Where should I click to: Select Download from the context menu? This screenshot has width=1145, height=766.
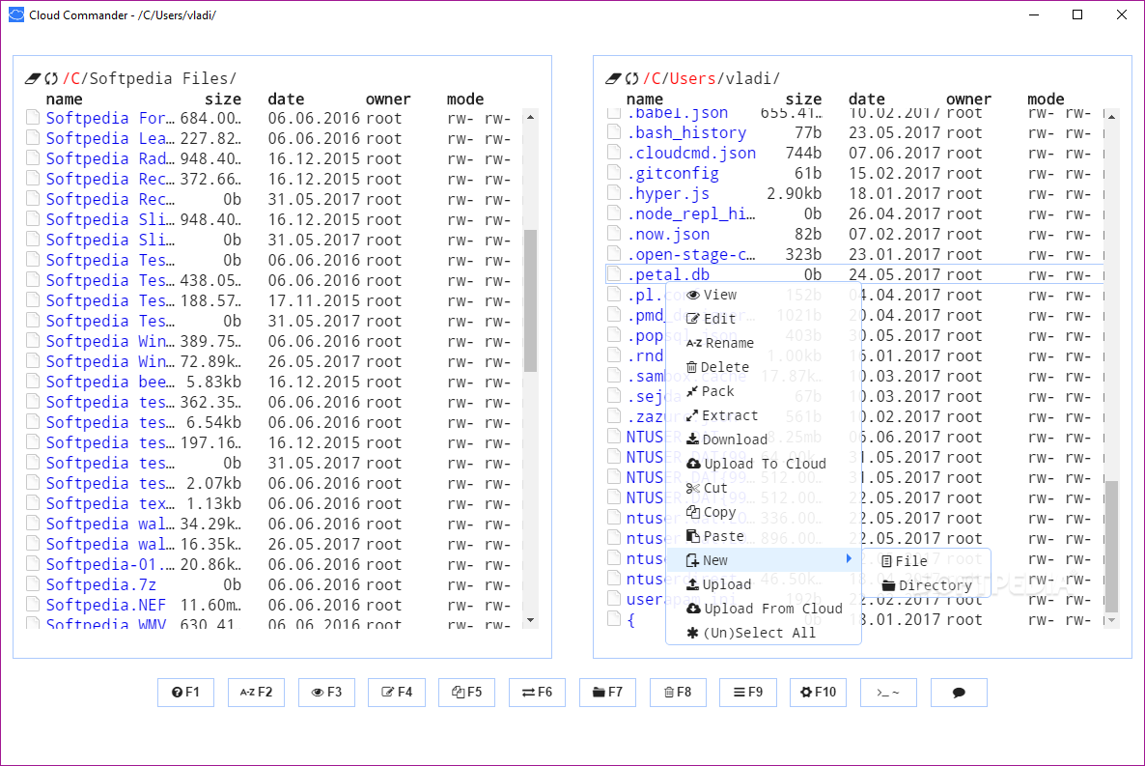click(764, 440)
